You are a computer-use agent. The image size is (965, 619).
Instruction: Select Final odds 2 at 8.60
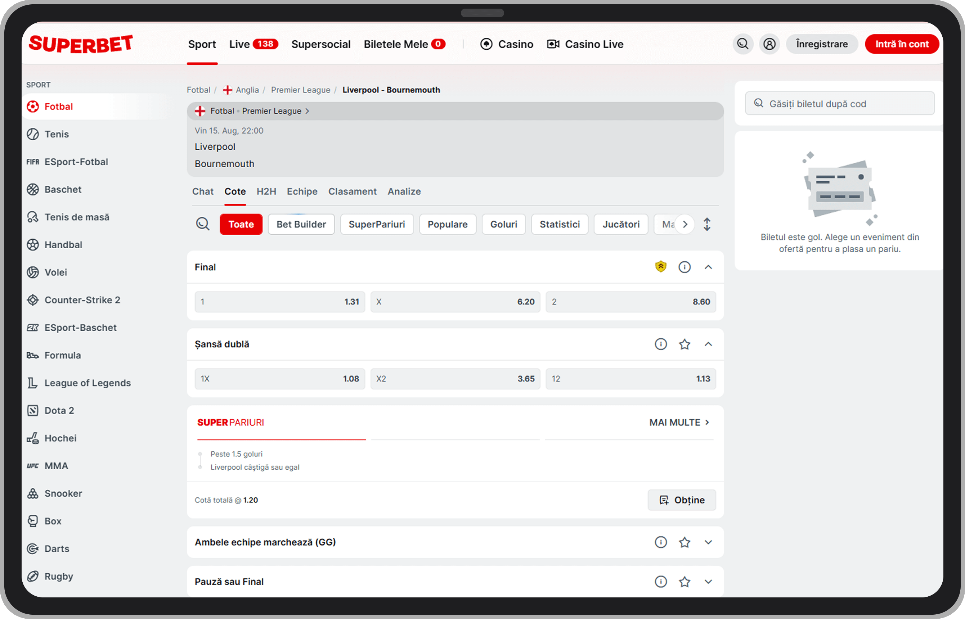(630, 302)
